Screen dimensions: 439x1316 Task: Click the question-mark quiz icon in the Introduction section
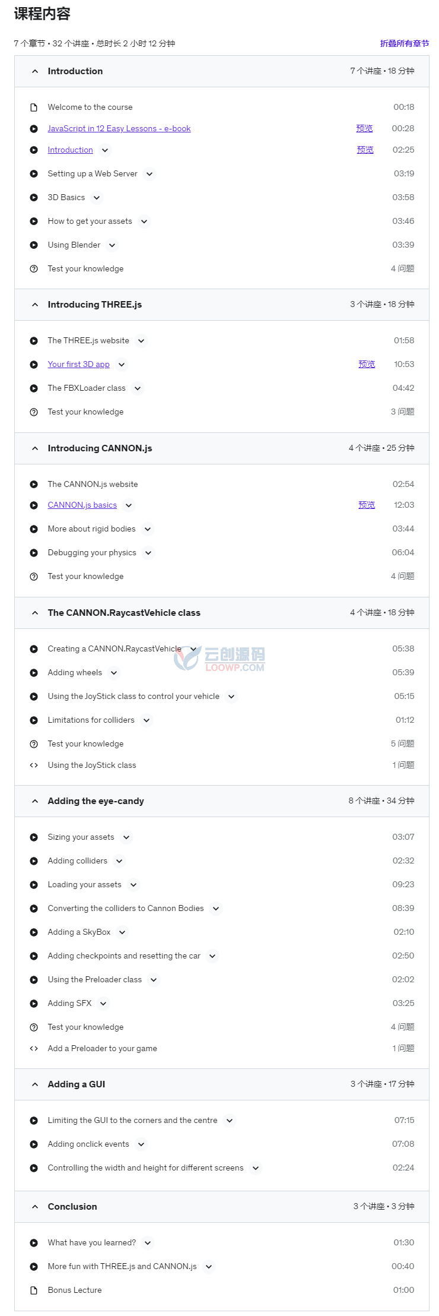(34, 269)
